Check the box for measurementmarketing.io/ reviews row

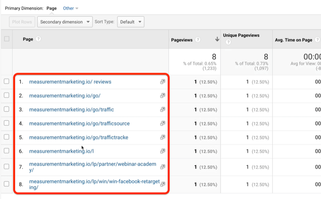click(6, 81)
